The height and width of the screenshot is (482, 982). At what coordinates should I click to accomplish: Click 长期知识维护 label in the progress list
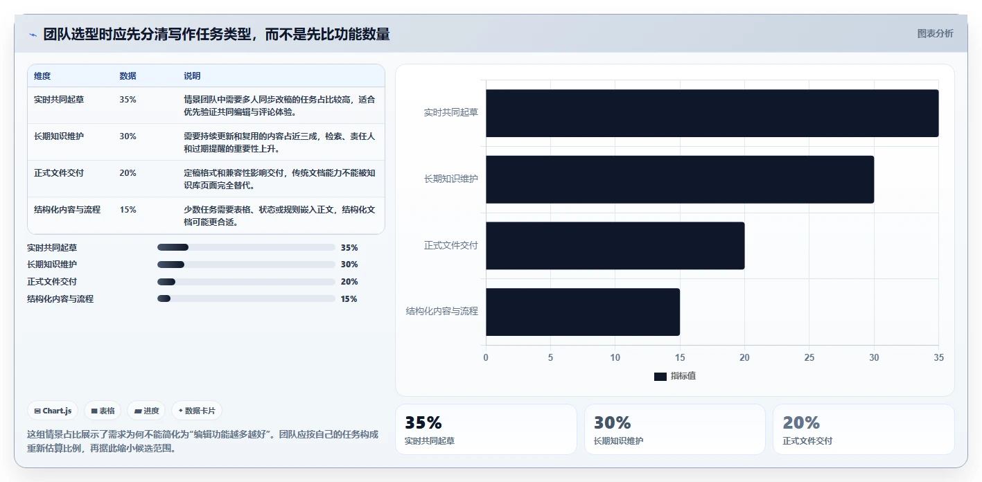(52, 265)
